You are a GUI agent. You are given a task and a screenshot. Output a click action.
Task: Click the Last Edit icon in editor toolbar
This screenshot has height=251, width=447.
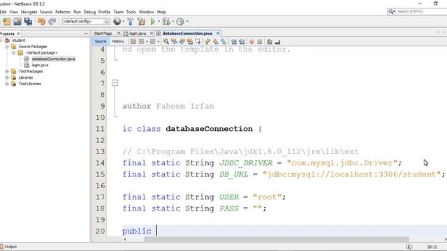[x=133, y=42]
